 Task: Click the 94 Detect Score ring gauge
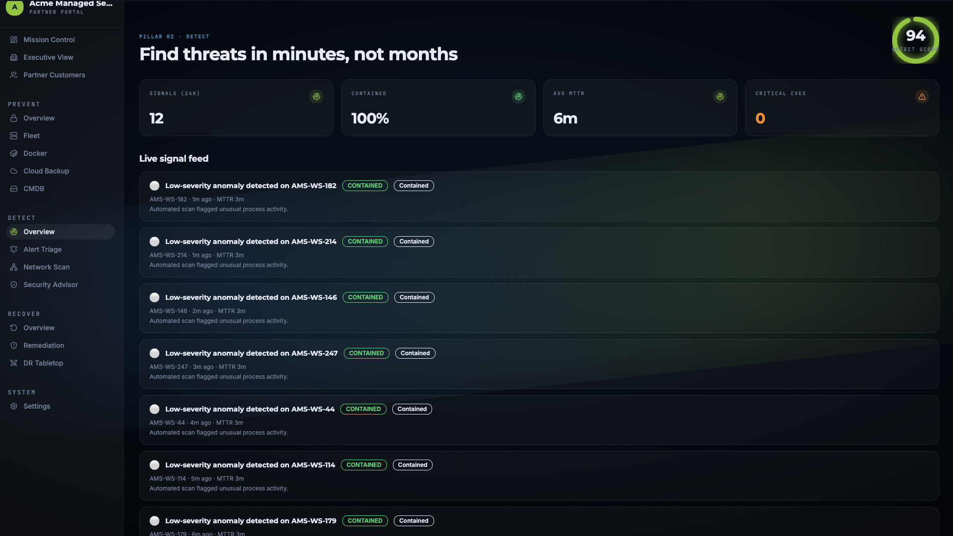[915, 40]
